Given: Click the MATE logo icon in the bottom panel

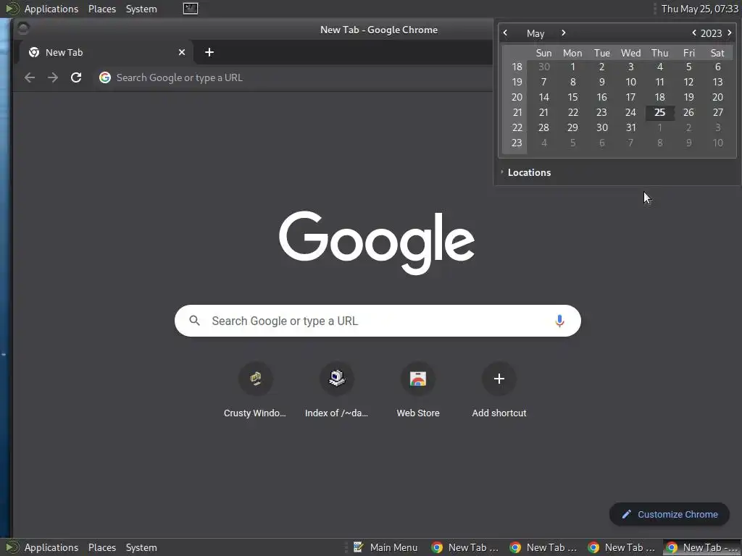Looking at the screenshot, I should click(12, 547).
